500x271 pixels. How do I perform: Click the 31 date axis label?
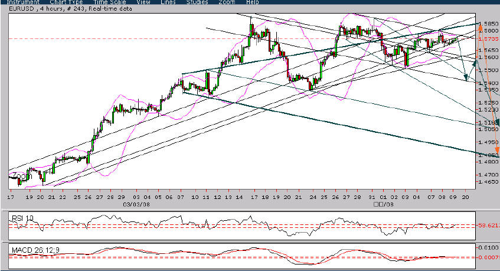[x=372, y=197]
